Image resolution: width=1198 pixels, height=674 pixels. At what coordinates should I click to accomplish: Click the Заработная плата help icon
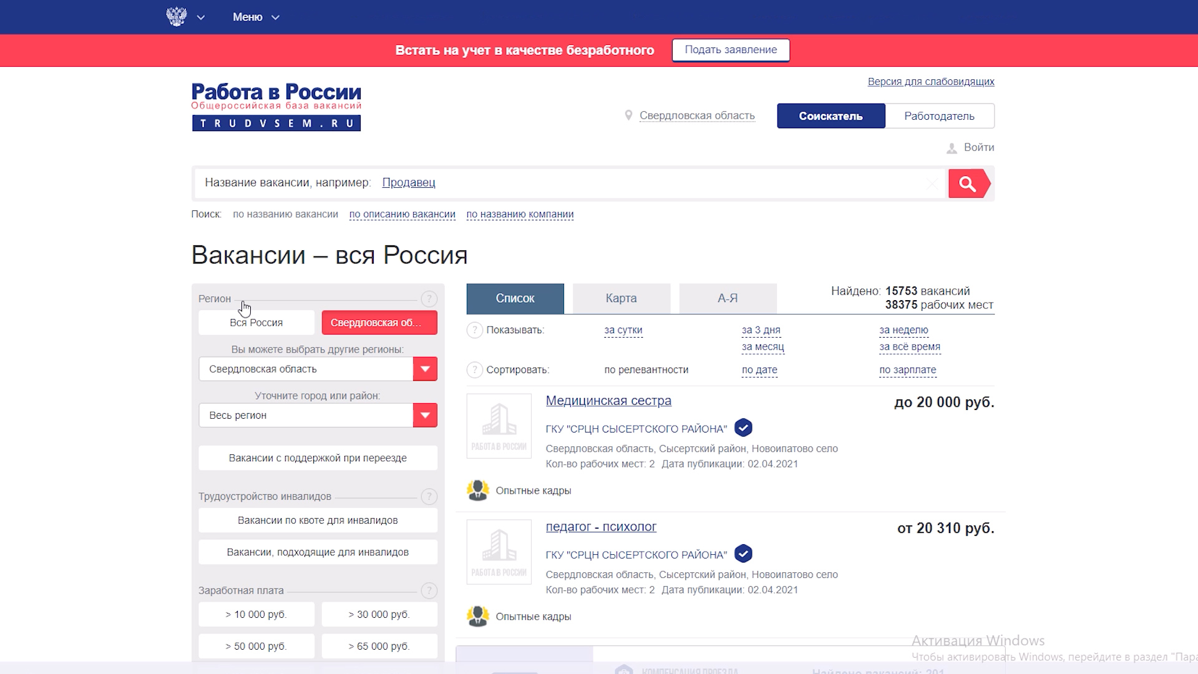pyautogui.click(x=429, y=590)
